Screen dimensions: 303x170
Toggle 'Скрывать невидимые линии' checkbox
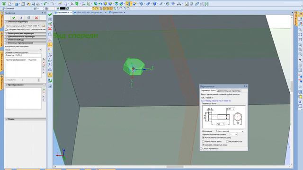coord(203,145)
